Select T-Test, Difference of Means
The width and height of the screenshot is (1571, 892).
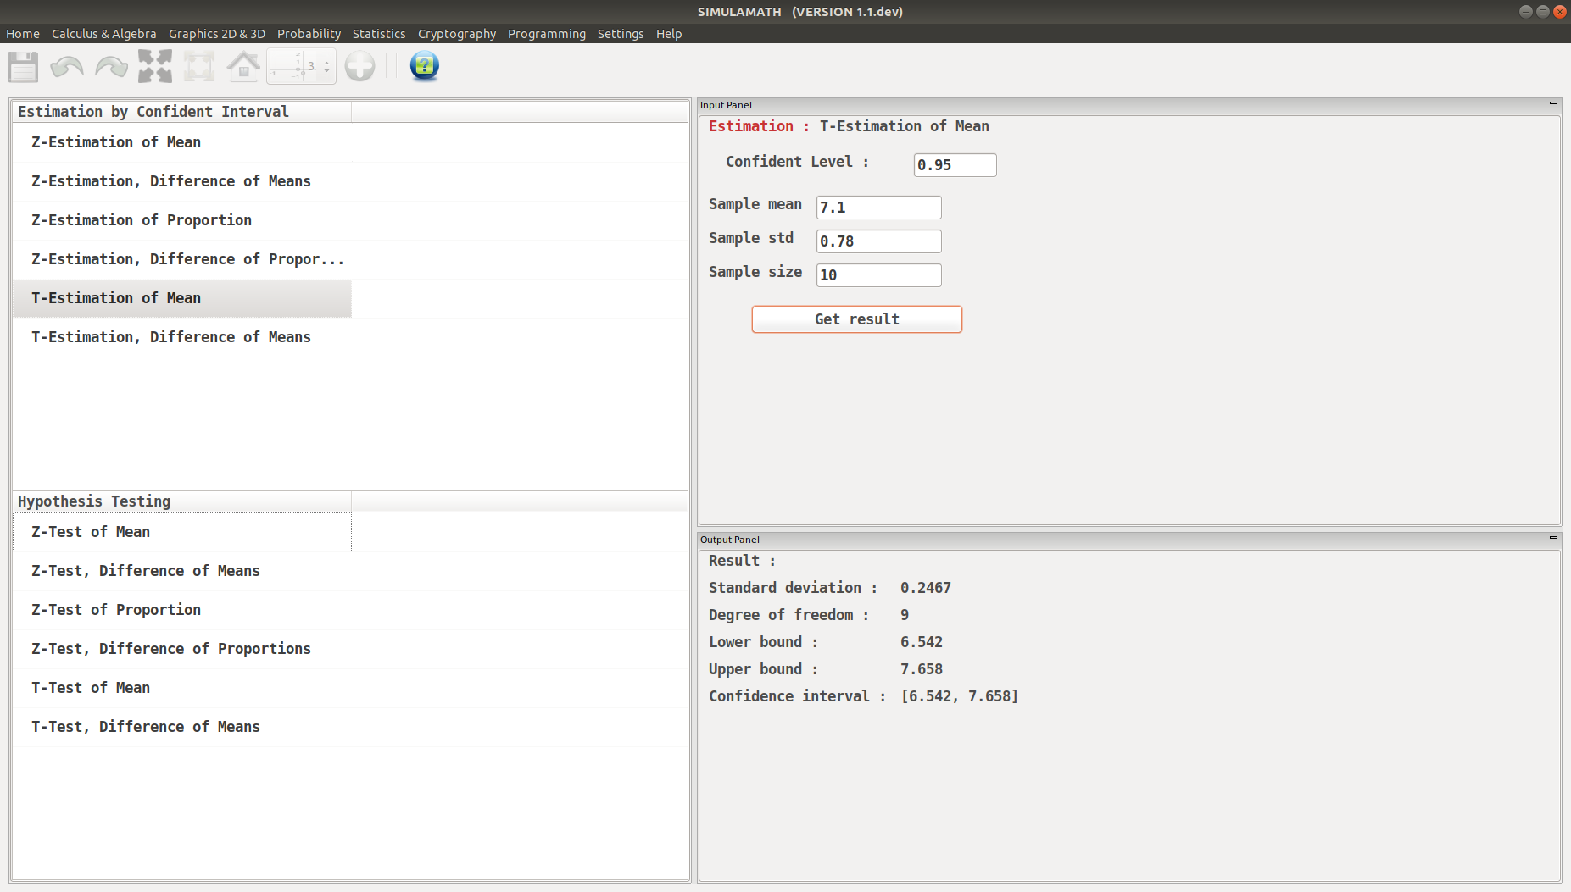182,727
